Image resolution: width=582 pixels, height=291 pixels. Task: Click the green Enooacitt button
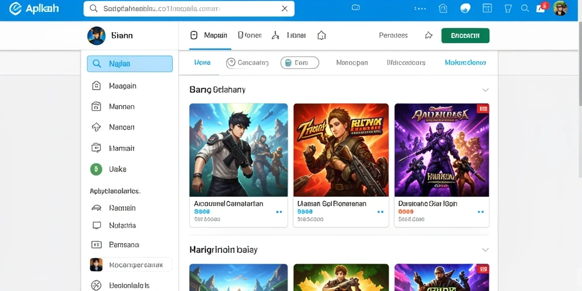pyautogui.click(x=465, y=36)
